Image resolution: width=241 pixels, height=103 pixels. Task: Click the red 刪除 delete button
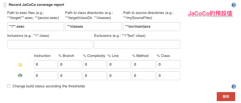point(226,97)
